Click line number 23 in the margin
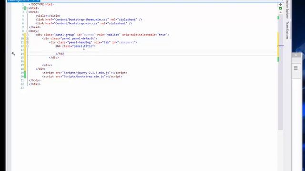Viewport: 305px width, 171px height. 22,88
